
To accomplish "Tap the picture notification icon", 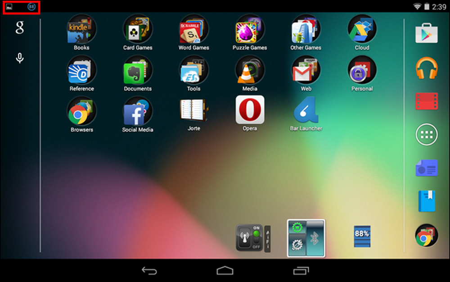I will tap(9, 7).
